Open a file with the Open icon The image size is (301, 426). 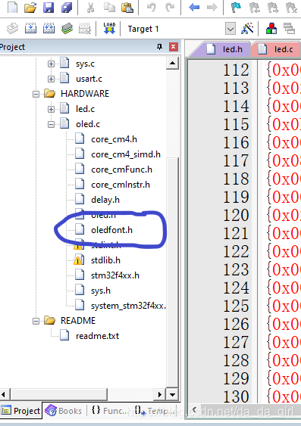pos(30,7)
